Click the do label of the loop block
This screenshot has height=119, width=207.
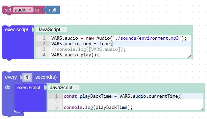point(8,87)
